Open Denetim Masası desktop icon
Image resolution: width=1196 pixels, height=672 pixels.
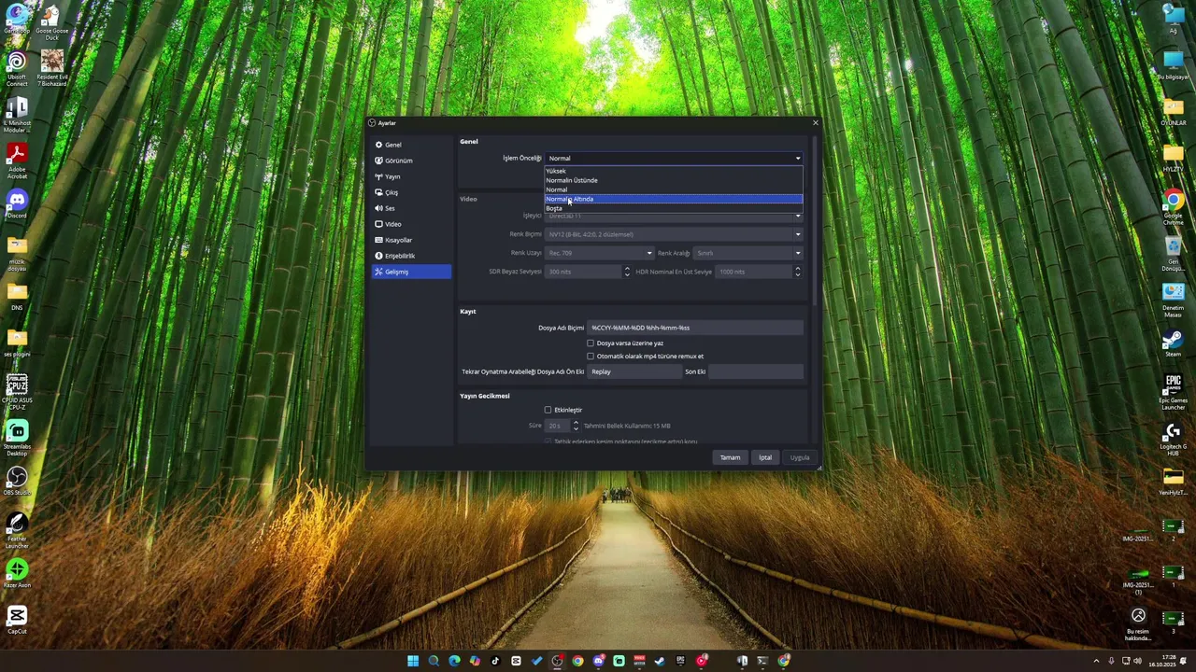(x=1173, y=300)
